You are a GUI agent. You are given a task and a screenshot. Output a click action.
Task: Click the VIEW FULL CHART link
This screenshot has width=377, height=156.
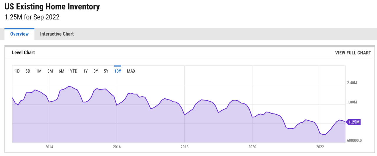[353, 53]
